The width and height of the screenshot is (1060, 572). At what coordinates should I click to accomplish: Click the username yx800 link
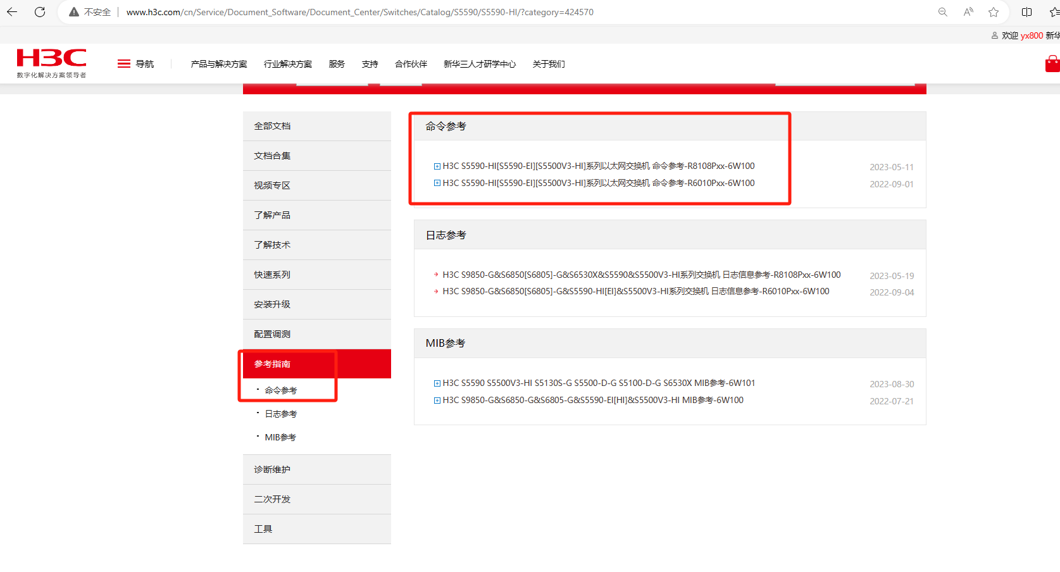click(1032, 35)
